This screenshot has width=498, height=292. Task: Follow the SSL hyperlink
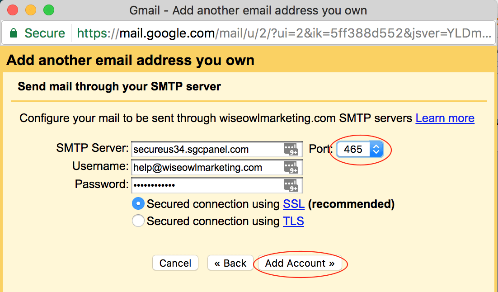(294, 203)
